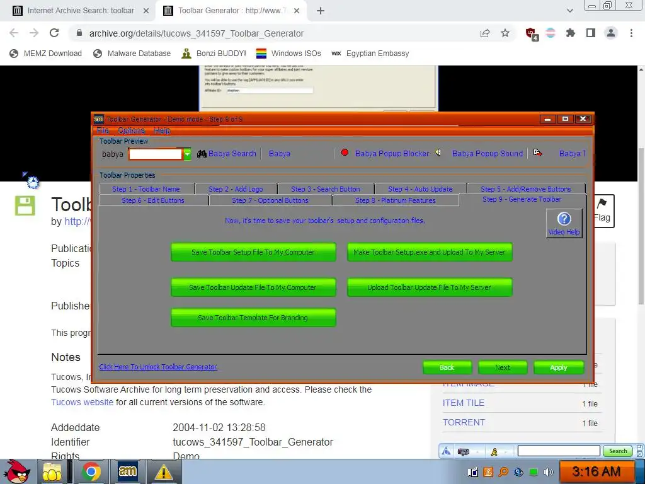This screenshot has height=484, width=645.
Task: Open the TORRENT download link
Action: (464, 422)
